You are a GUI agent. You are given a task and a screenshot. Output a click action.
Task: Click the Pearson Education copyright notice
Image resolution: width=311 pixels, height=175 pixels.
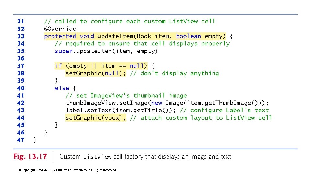(67, 170)
